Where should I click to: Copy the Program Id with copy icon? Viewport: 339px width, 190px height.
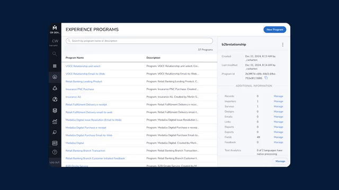266,78
